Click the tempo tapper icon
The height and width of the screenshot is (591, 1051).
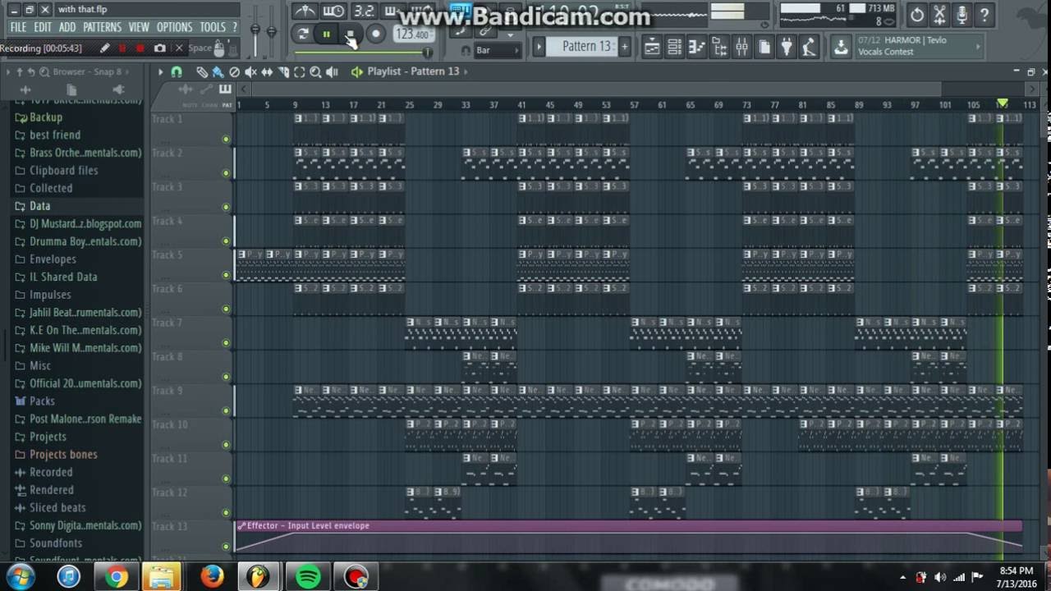(809, 47)
